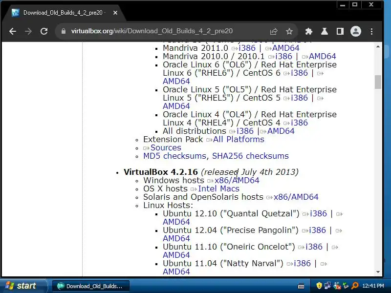
Task: Download Oracle Linux 6 i386 package
Action: click(299, 73)
